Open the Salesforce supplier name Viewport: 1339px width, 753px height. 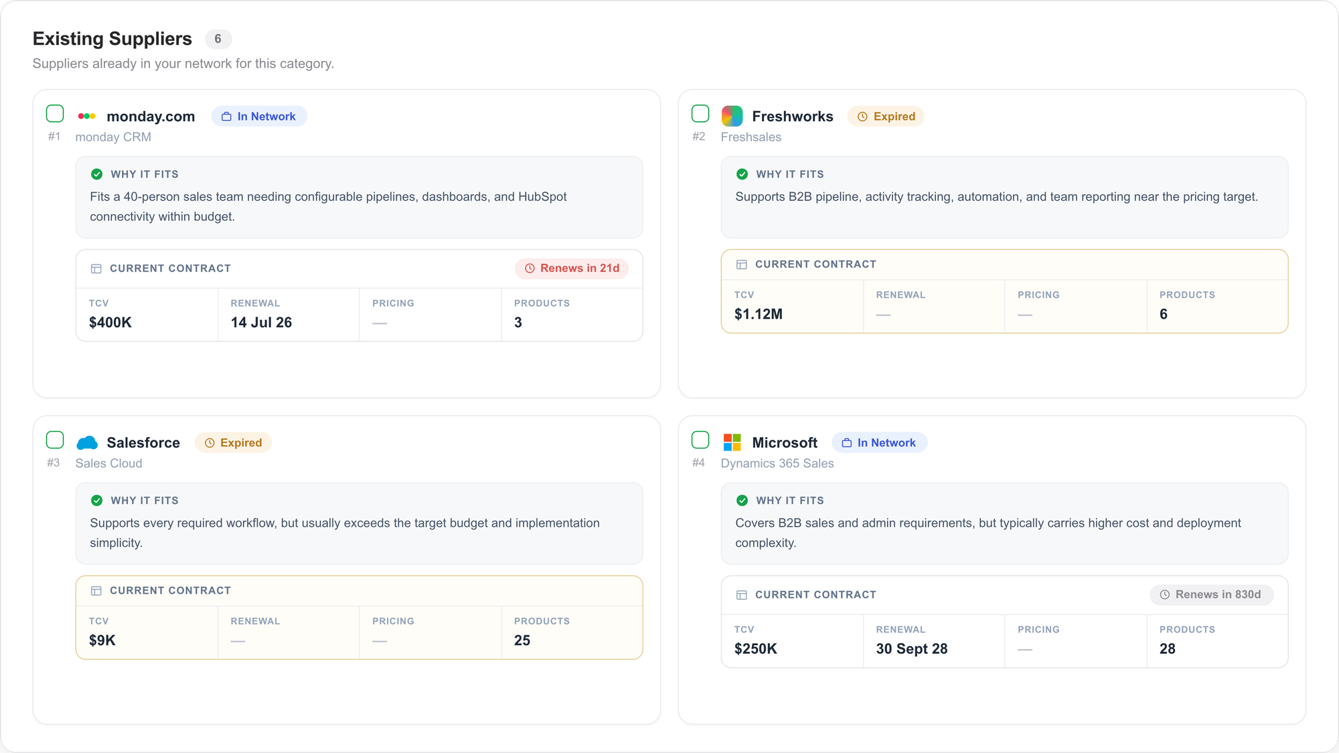[143, 442]
